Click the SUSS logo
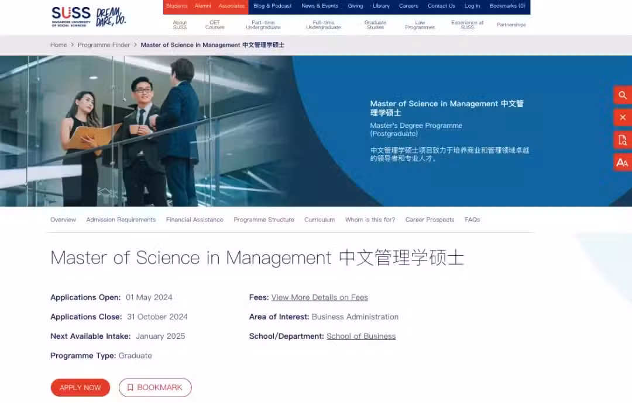This screenshot has width=632, height=403. point(71,17)
